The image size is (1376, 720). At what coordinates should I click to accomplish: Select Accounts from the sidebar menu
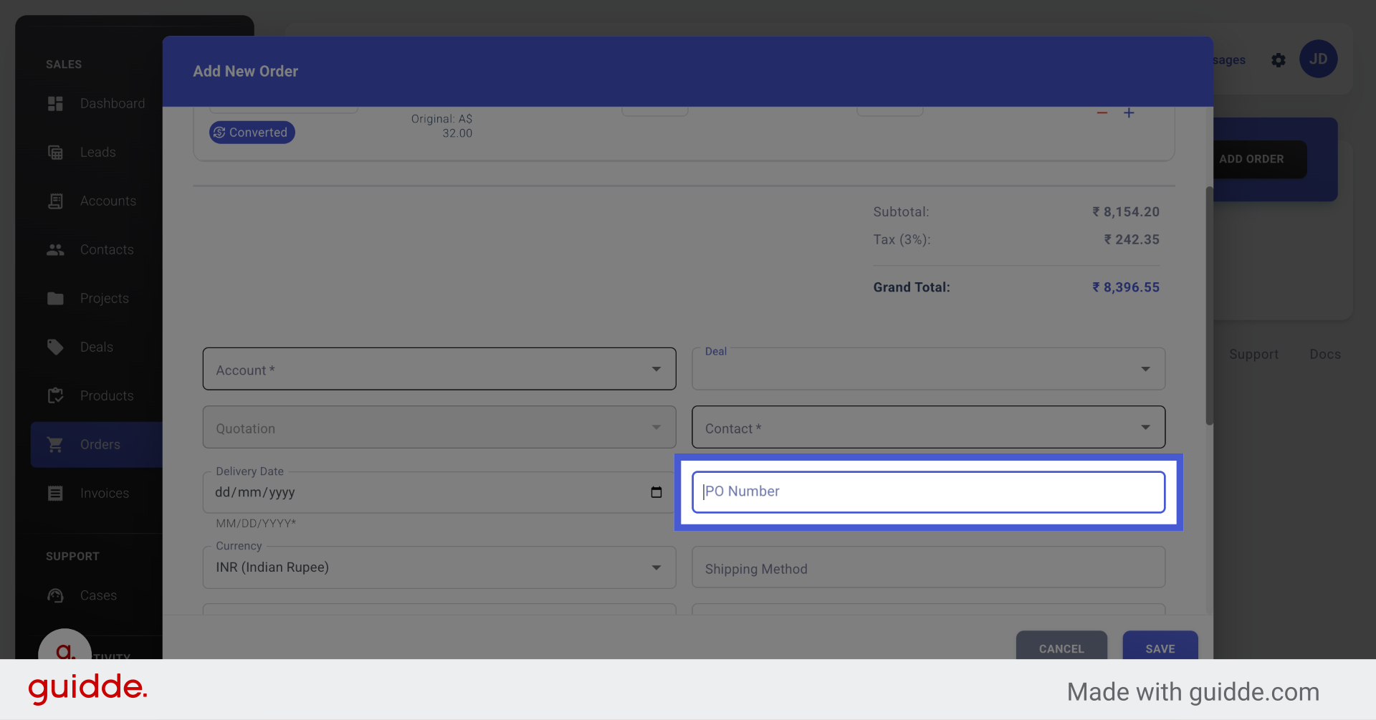[x=55, y=201]
